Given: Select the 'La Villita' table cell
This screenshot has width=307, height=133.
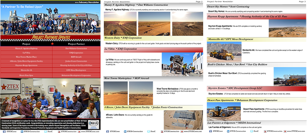Looking at the screenshot, I should coord(26,53).
